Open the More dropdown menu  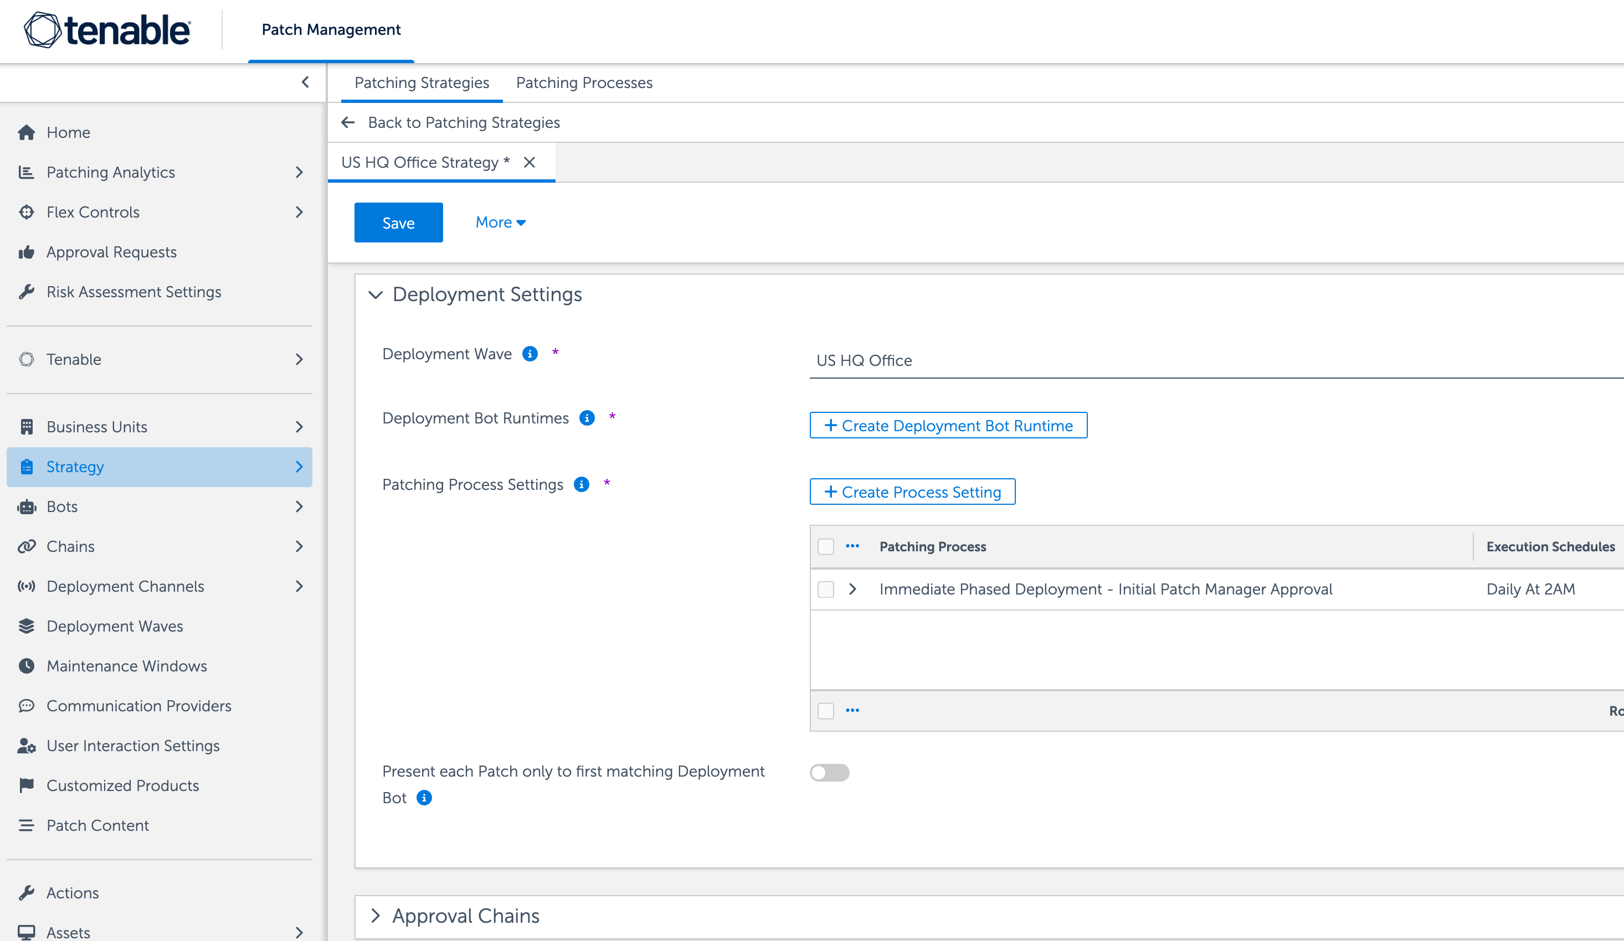coord(500,222)
